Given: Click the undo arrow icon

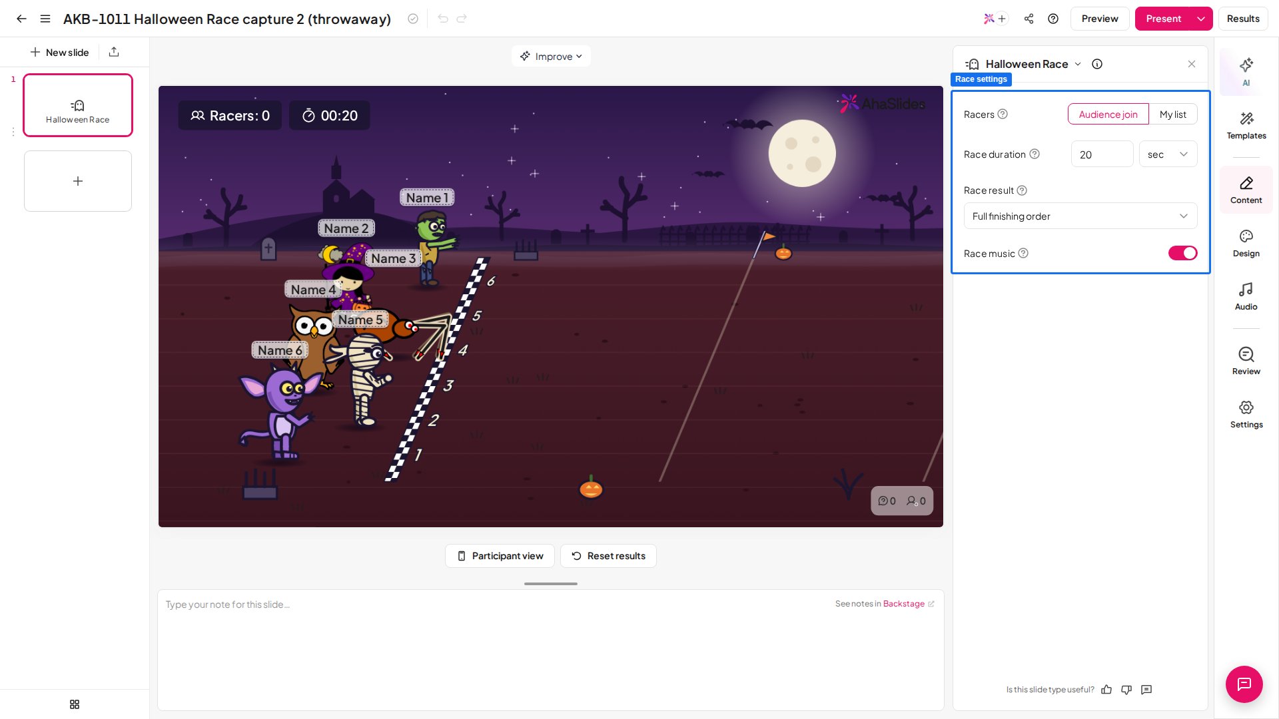Looking at the screenshot, I should click(x=443, y=19).
